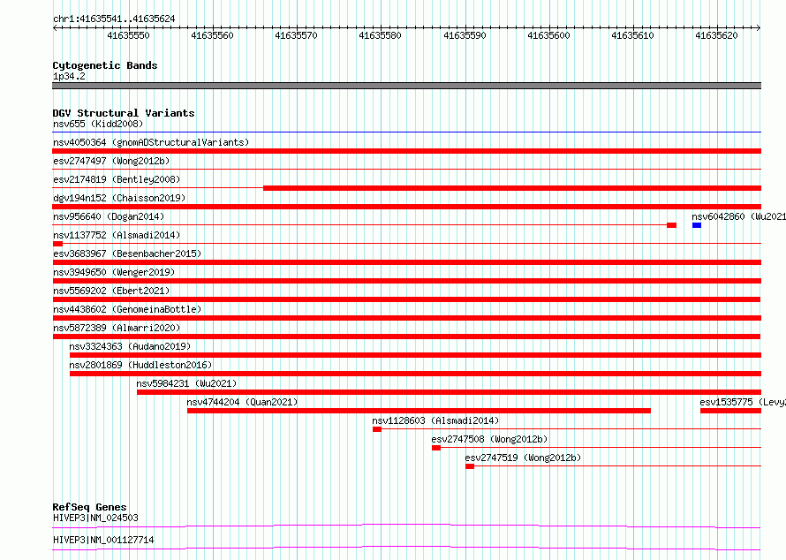The image size is (786, 560).
Task: Click the RefSeq Genes track title
Action: pyautogui.click(x=89, y=507)
